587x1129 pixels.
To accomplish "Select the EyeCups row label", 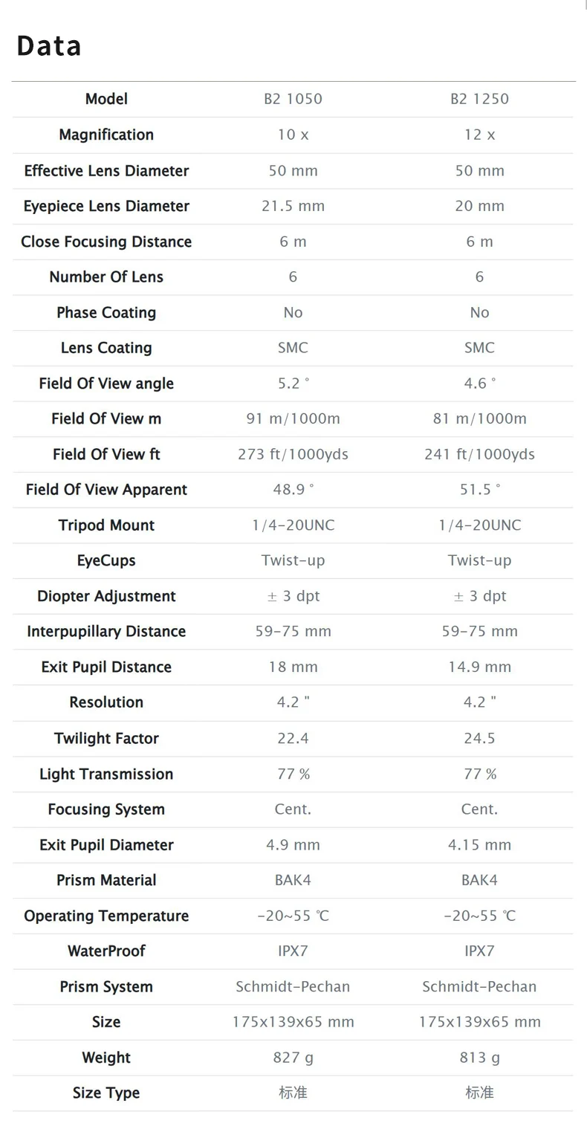I will click(106, 560).
